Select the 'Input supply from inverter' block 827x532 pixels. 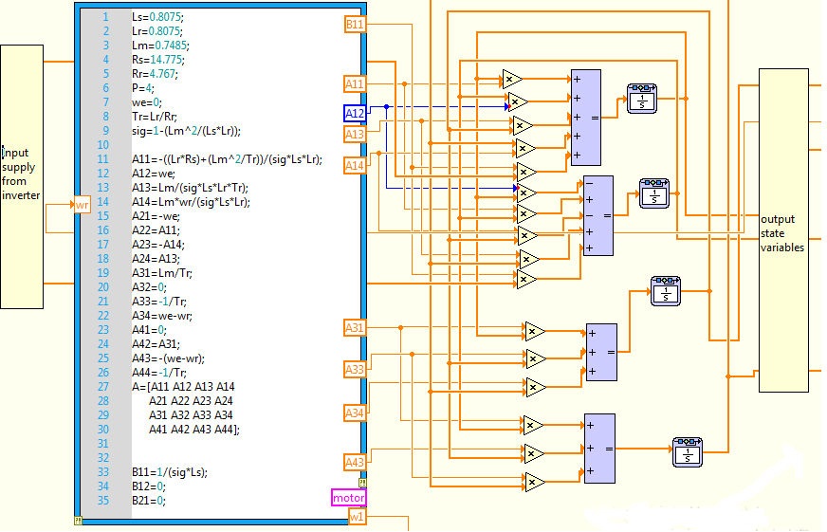[22, 176]
